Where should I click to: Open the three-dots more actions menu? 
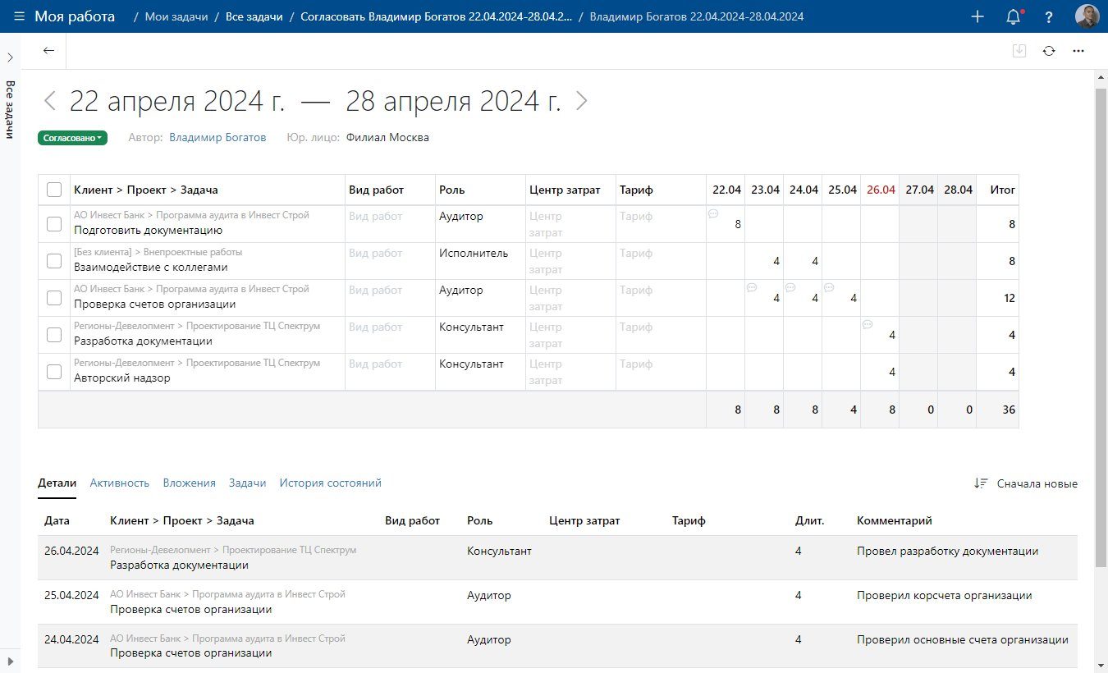click(x=1078, y=50)
